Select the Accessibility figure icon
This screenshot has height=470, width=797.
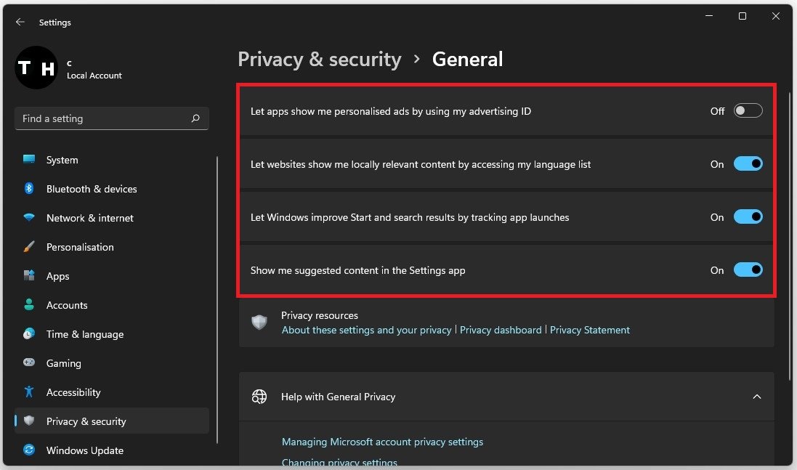tap(29, 392)
